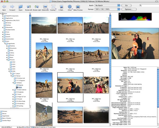Select the 05 Schnee Loki folder
This screenshot has height=128, width=159.
coord(19,78)
